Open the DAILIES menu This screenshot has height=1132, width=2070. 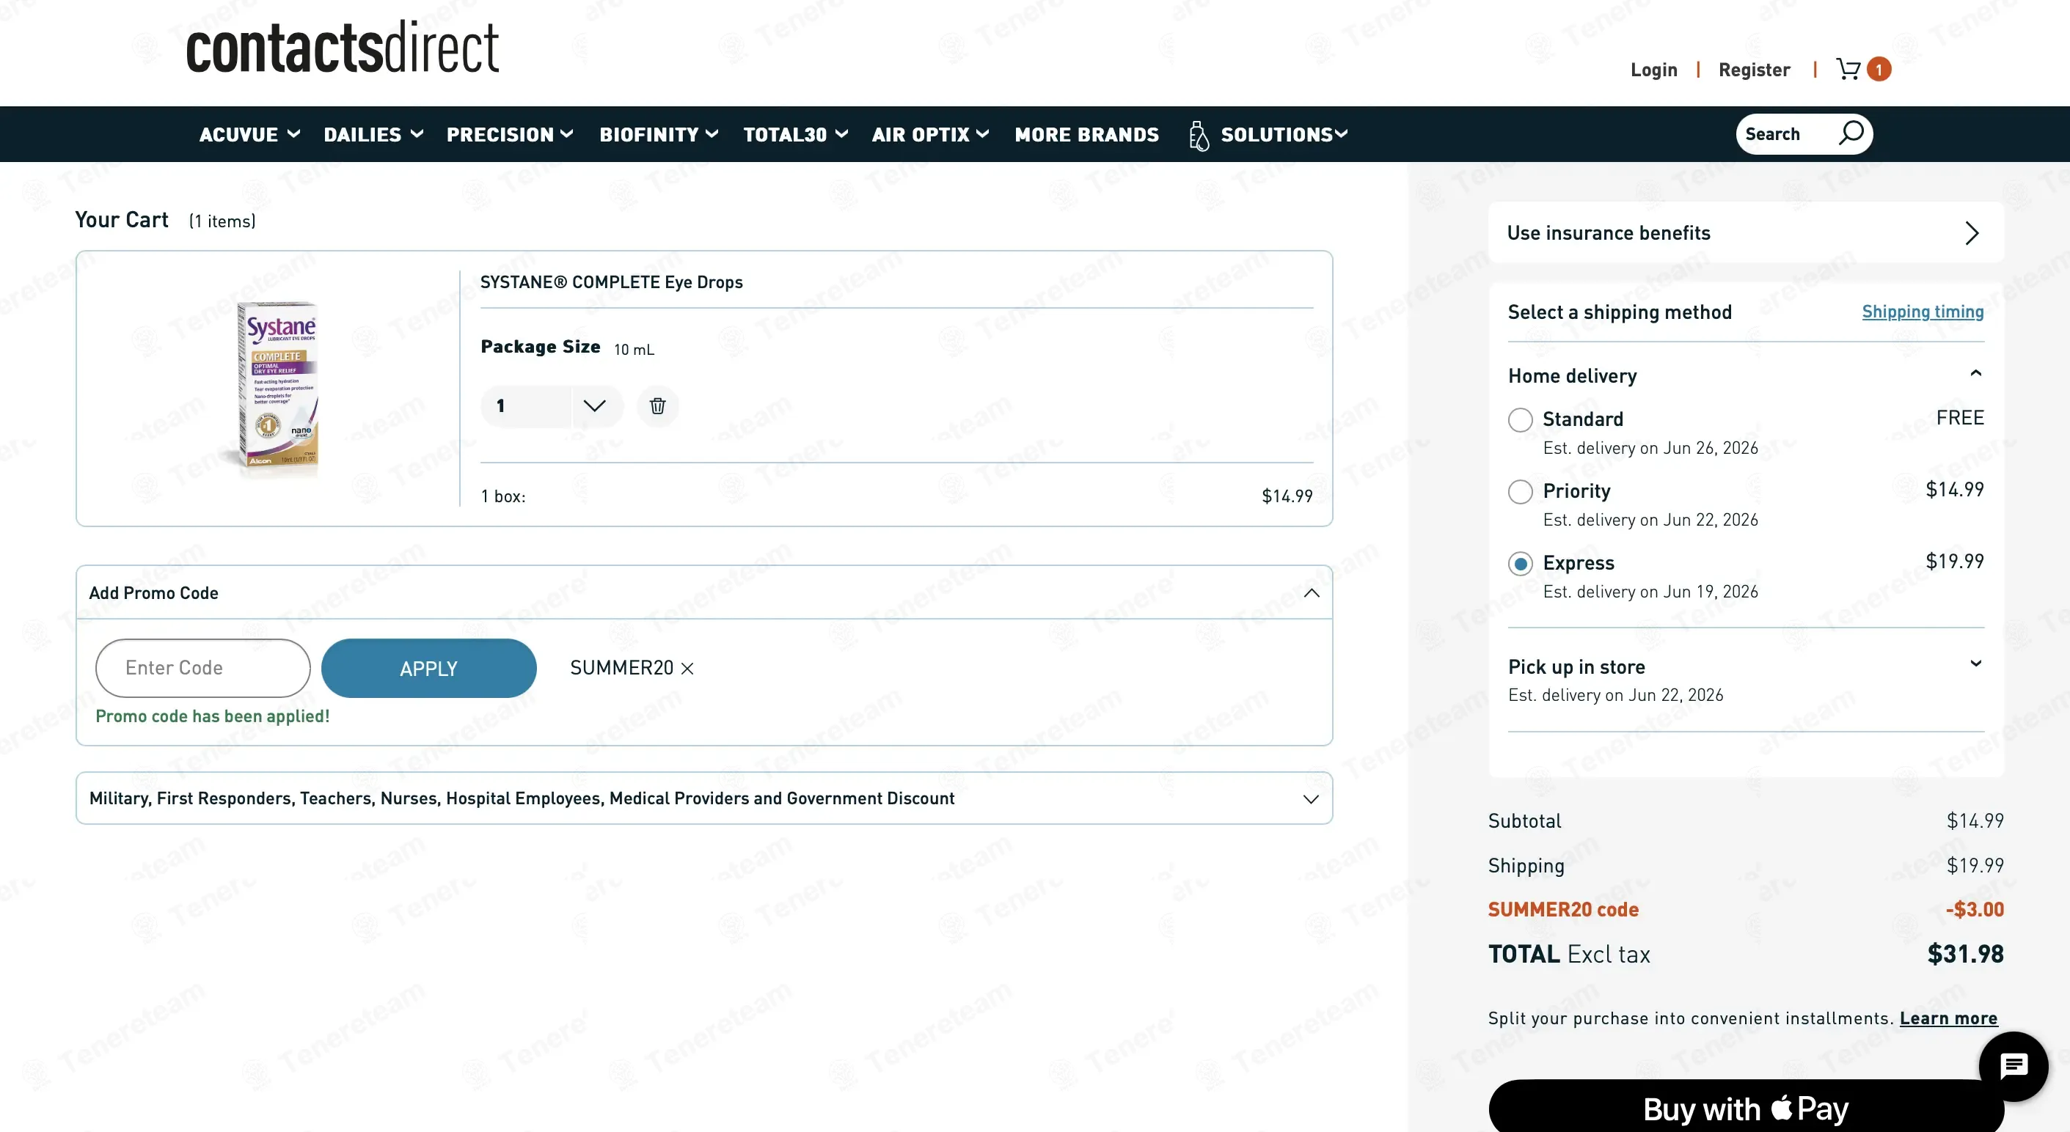[x=373, y=134]
